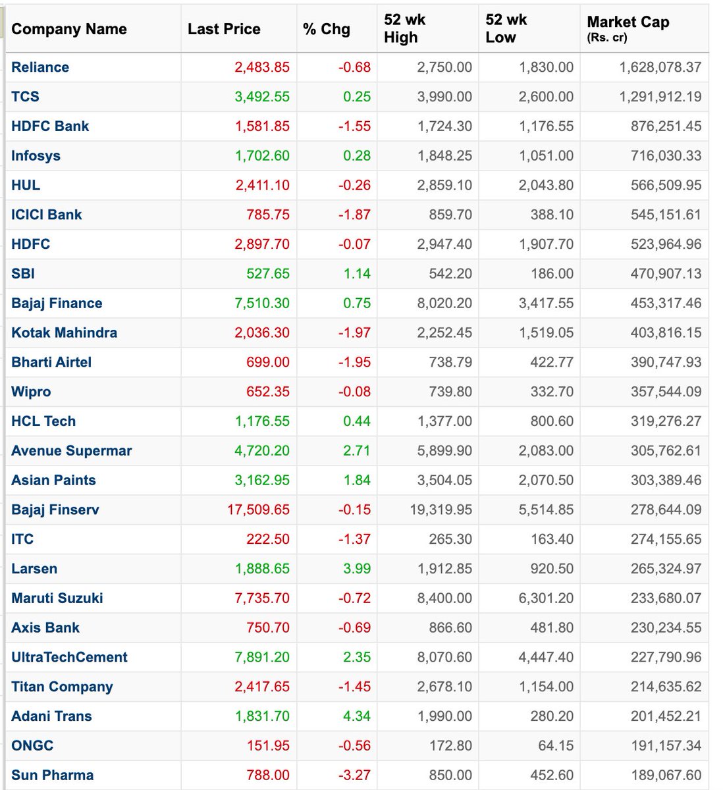This screenshot has width=723, height=790.
Task: Click HDFC Bank change value -1.55
Action: pyautogui.click(x=355, y=126)
